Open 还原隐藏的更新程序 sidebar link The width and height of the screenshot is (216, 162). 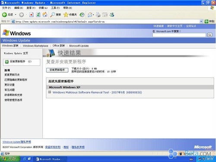click(x=16, y=79)
